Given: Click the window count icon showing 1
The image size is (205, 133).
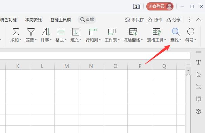Looking at the screenshot, I should pyautogui.click(x=137, y=6).
